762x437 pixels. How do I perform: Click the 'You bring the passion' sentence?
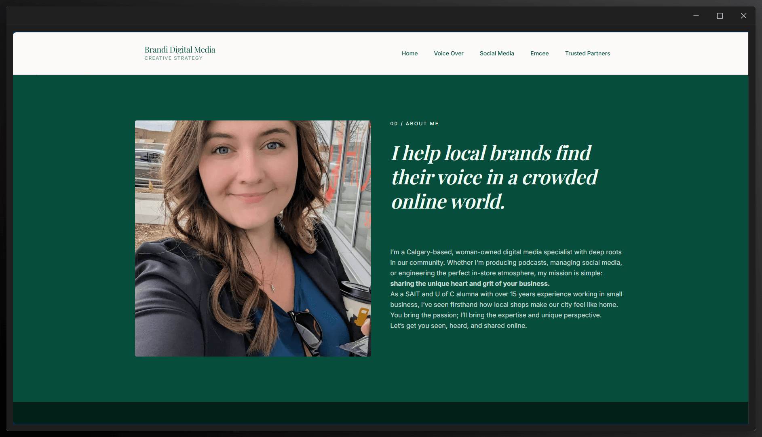[x=495, y=315]
